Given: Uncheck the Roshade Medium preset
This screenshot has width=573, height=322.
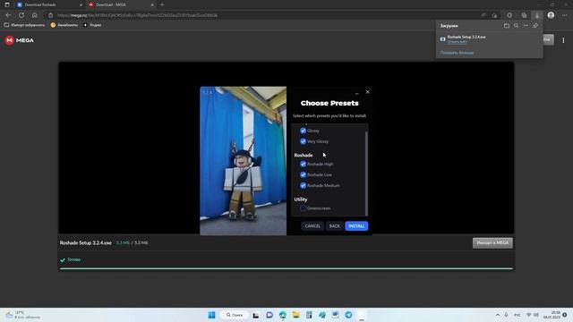Looking at the screenshot, I should pos(303,185).
